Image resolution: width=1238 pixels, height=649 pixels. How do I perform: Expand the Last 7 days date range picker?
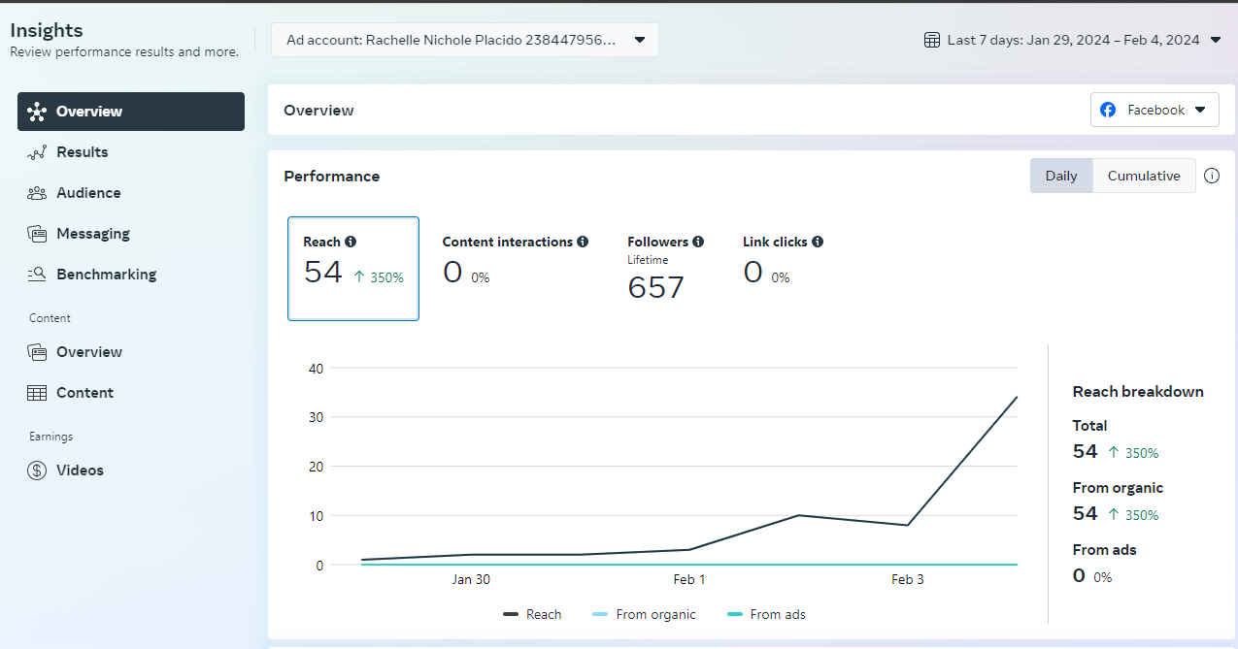pyautogui.click(x=1073, y=40)
